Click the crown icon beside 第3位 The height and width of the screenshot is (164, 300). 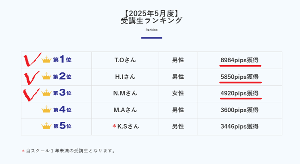click(46, 92)
